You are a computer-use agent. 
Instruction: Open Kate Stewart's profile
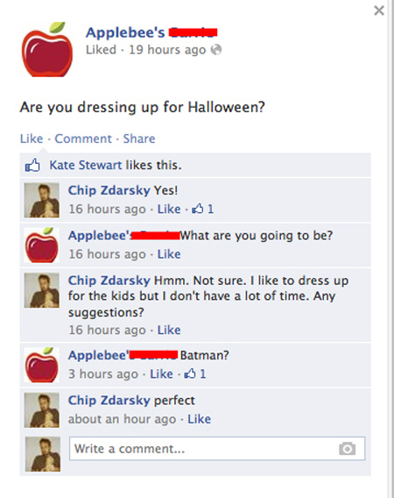pyautogui.click(x=85, y=165)
